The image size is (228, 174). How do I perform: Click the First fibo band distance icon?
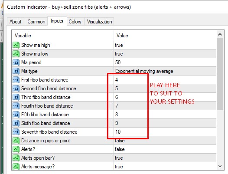[16, 80]
